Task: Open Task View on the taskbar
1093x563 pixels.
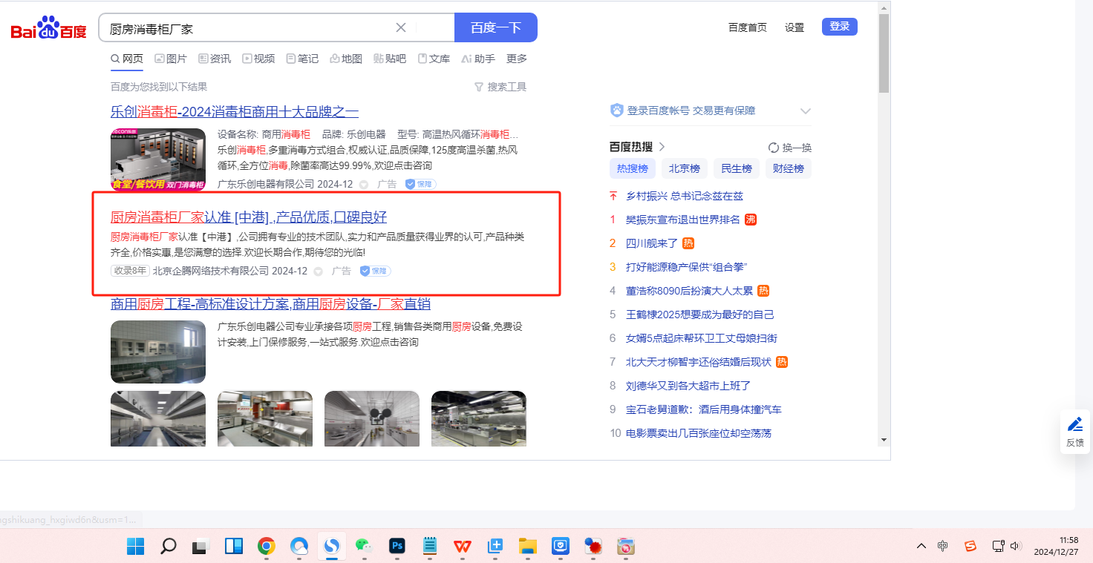Action: coord(200,547)
